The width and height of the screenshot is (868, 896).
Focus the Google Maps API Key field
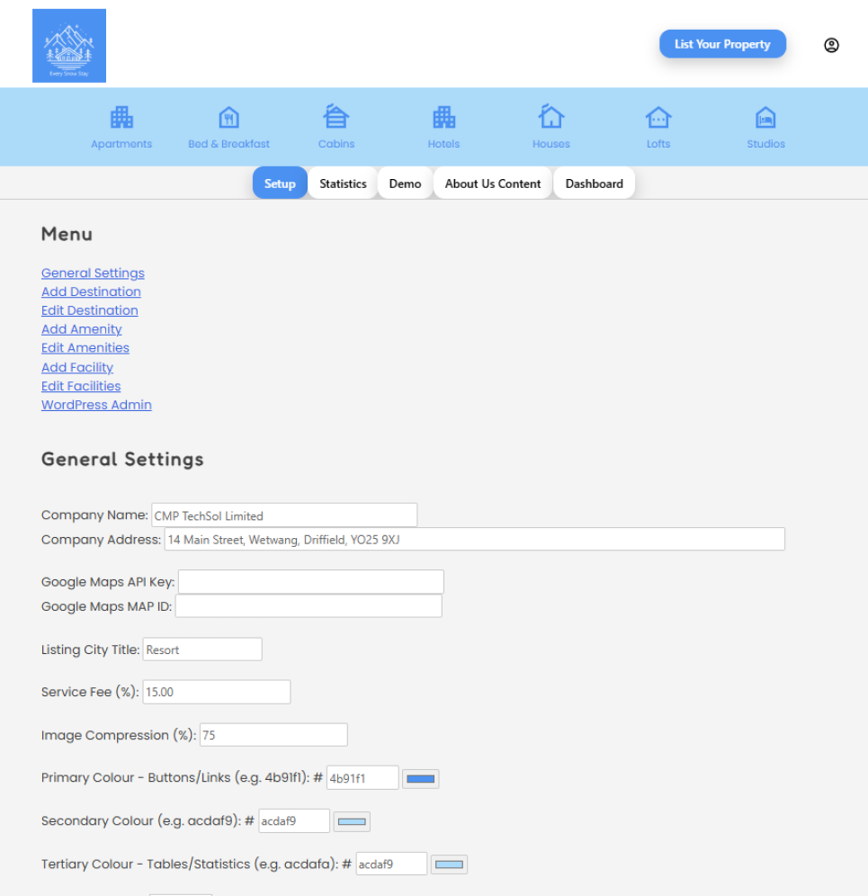tap(311, 582)
